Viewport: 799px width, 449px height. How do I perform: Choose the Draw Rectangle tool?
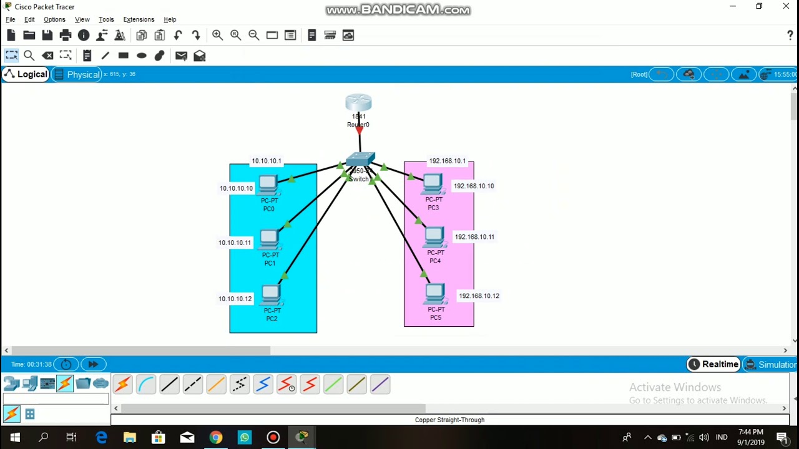click(123, 56)
